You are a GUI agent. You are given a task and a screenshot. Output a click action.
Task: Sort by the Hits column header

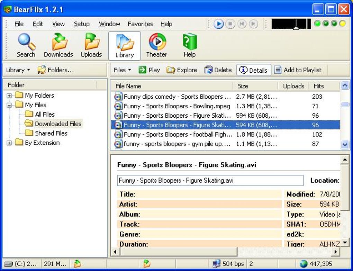324,86
